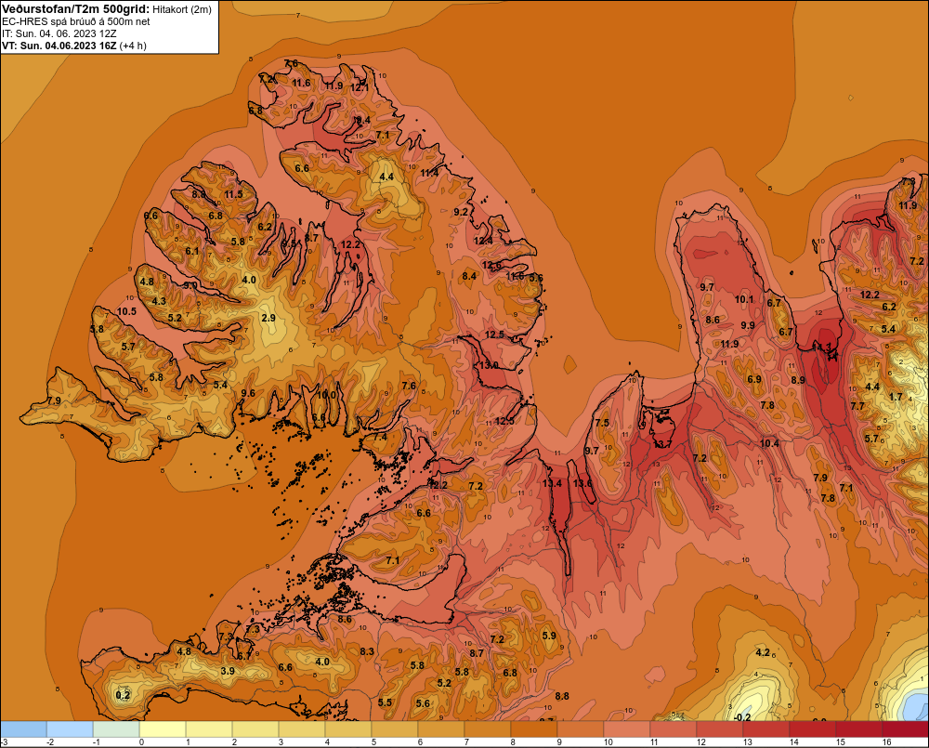This screenshot has width=929, height=748.
Task: Click the -0.2 temperature value
Action: tap(741, 717)
